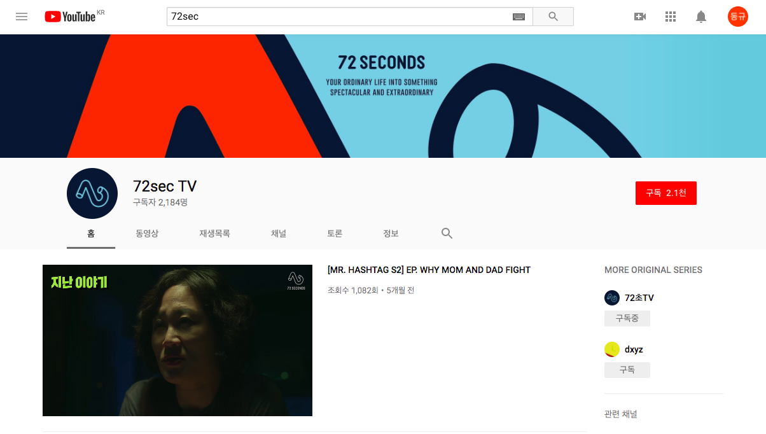Click the 관련 채널 heading
The width and height of the screenshot is (766, 434).
621,414
